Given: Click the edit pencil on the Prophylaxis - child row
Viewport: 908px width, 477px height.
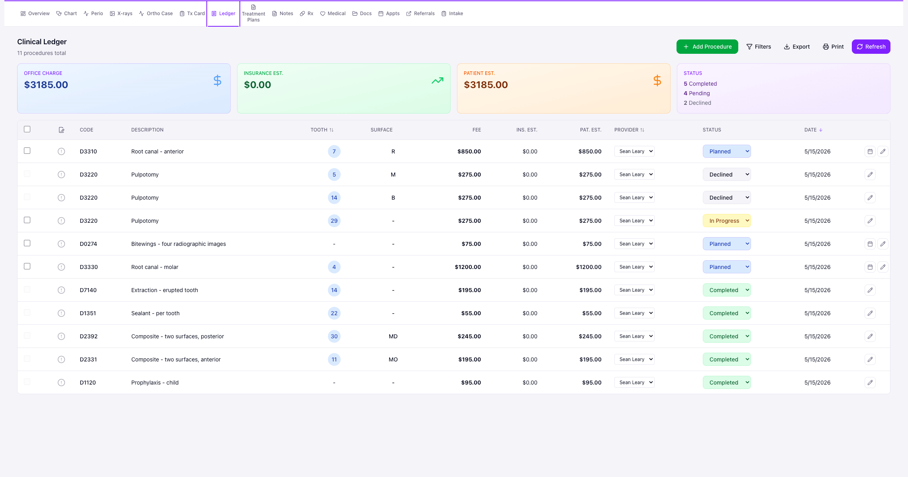Looking at the screenshot, I should (x=870, y=383).
